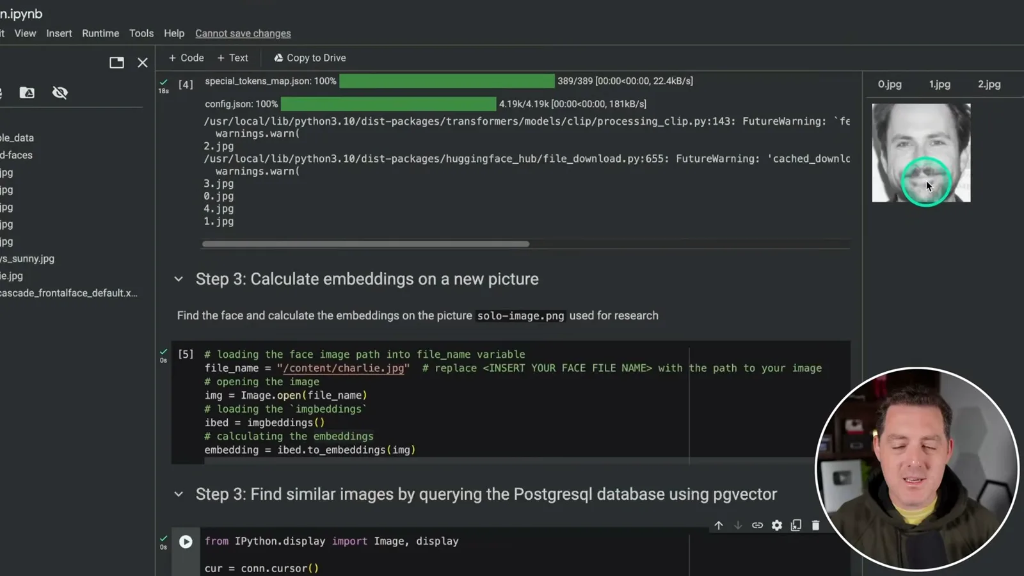Switch to the 0.jpg tab
The width and height of the screenshot is (1024, 576).
point(890,84)
